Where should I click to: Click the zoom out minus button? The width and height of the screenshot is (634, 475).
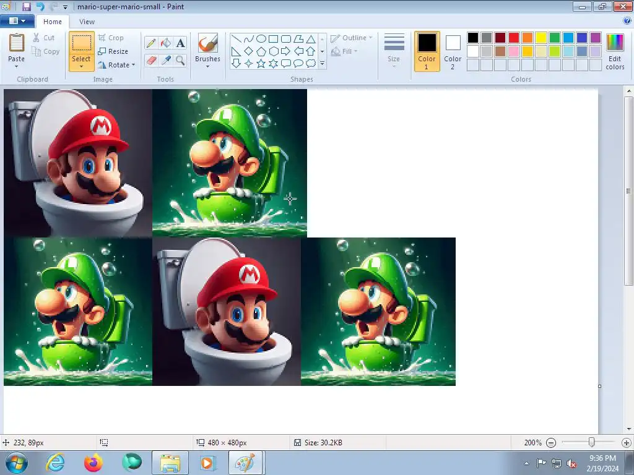tap(550, 443)
